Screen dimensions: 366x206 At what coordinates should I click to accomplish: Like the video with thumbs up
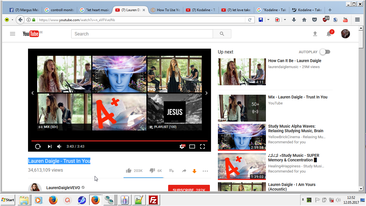pyautogui.click(x=129, y=171)
